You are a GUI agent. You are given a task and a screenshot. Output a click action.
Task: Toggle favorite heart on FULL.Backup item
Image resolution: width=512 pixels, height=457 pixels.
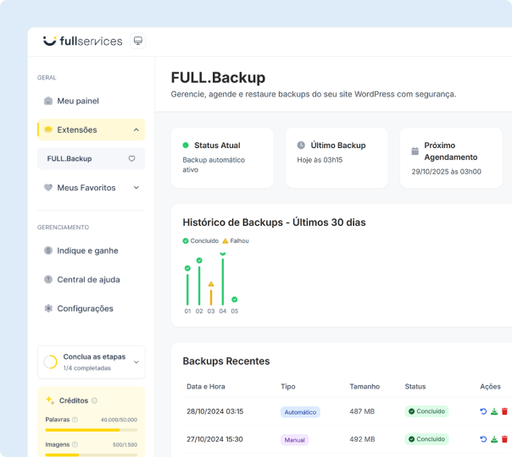(131, 158)
